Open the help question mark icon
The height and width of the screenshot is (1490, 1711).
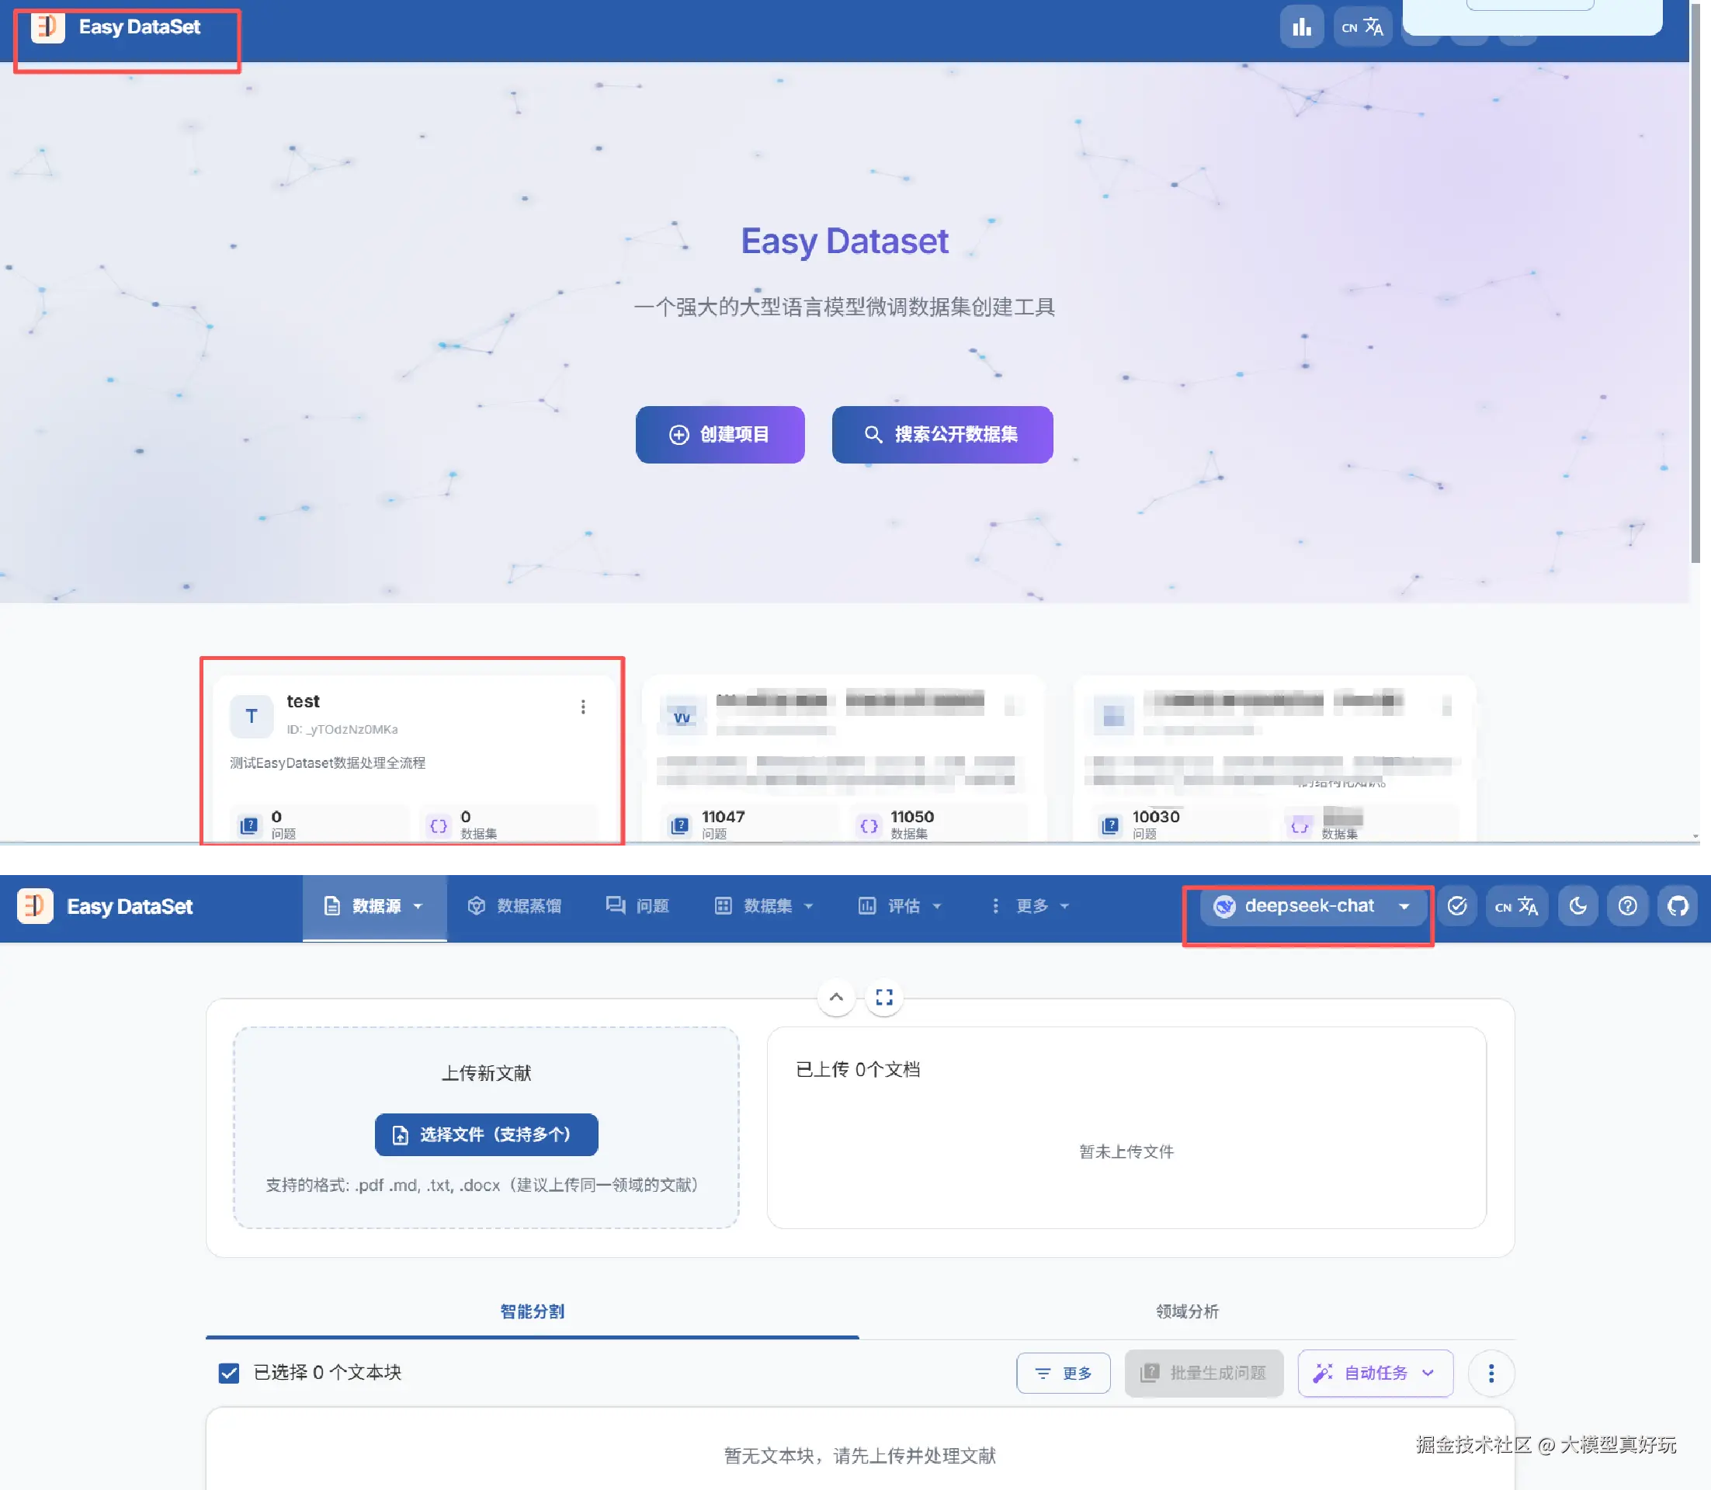pos(1627,905)
